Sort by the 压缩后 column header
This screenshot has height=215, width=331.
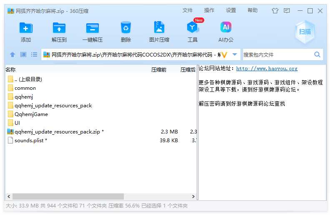pyautogui.click(x=188, y=70)
